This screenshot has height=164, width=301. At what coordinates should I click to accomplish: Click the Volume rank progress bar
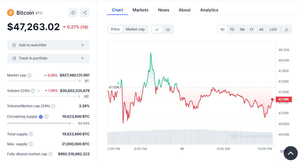pyautogui.click(x=43, y=96)
